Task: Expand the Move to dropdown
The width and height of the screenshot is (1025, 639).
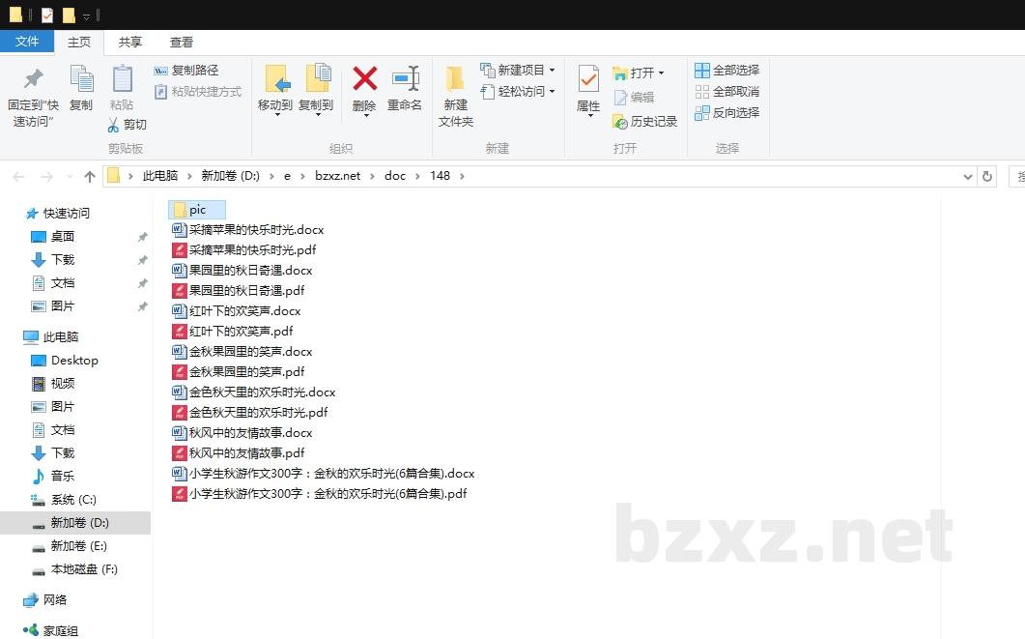Action: [275, 113]
